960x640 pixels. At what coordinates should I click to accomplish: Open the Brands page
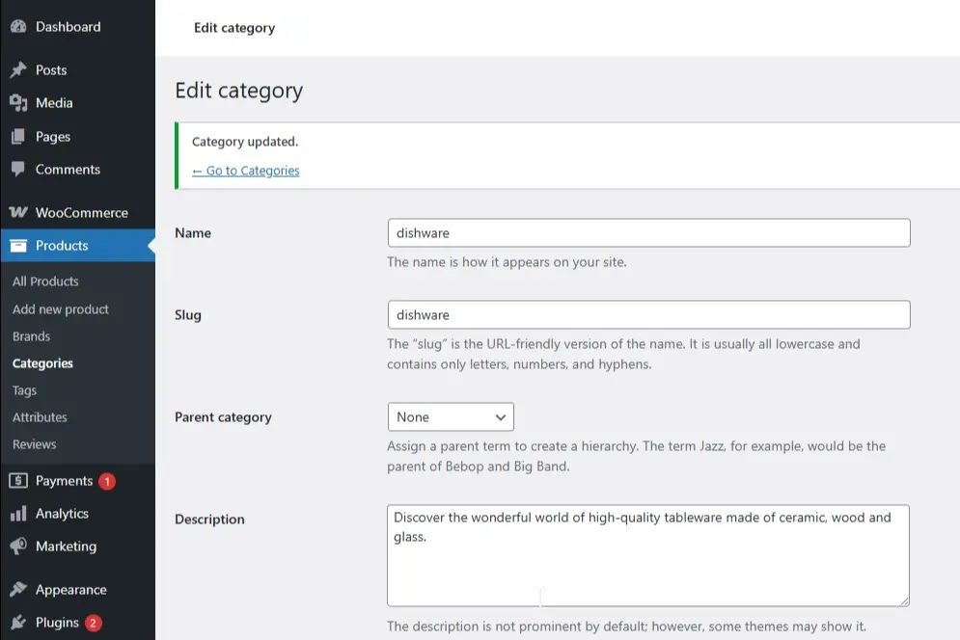(32, 335)
